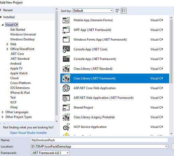Select Console App (.NET Core) template text

coord(90,49)
